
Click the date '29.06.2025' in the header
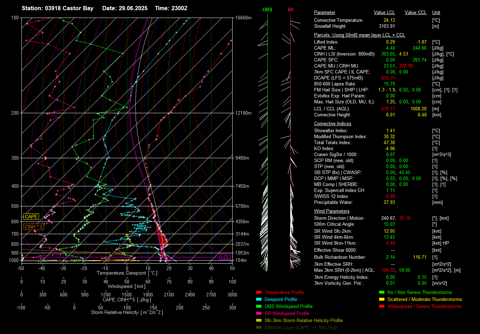(x=134, y=8)
